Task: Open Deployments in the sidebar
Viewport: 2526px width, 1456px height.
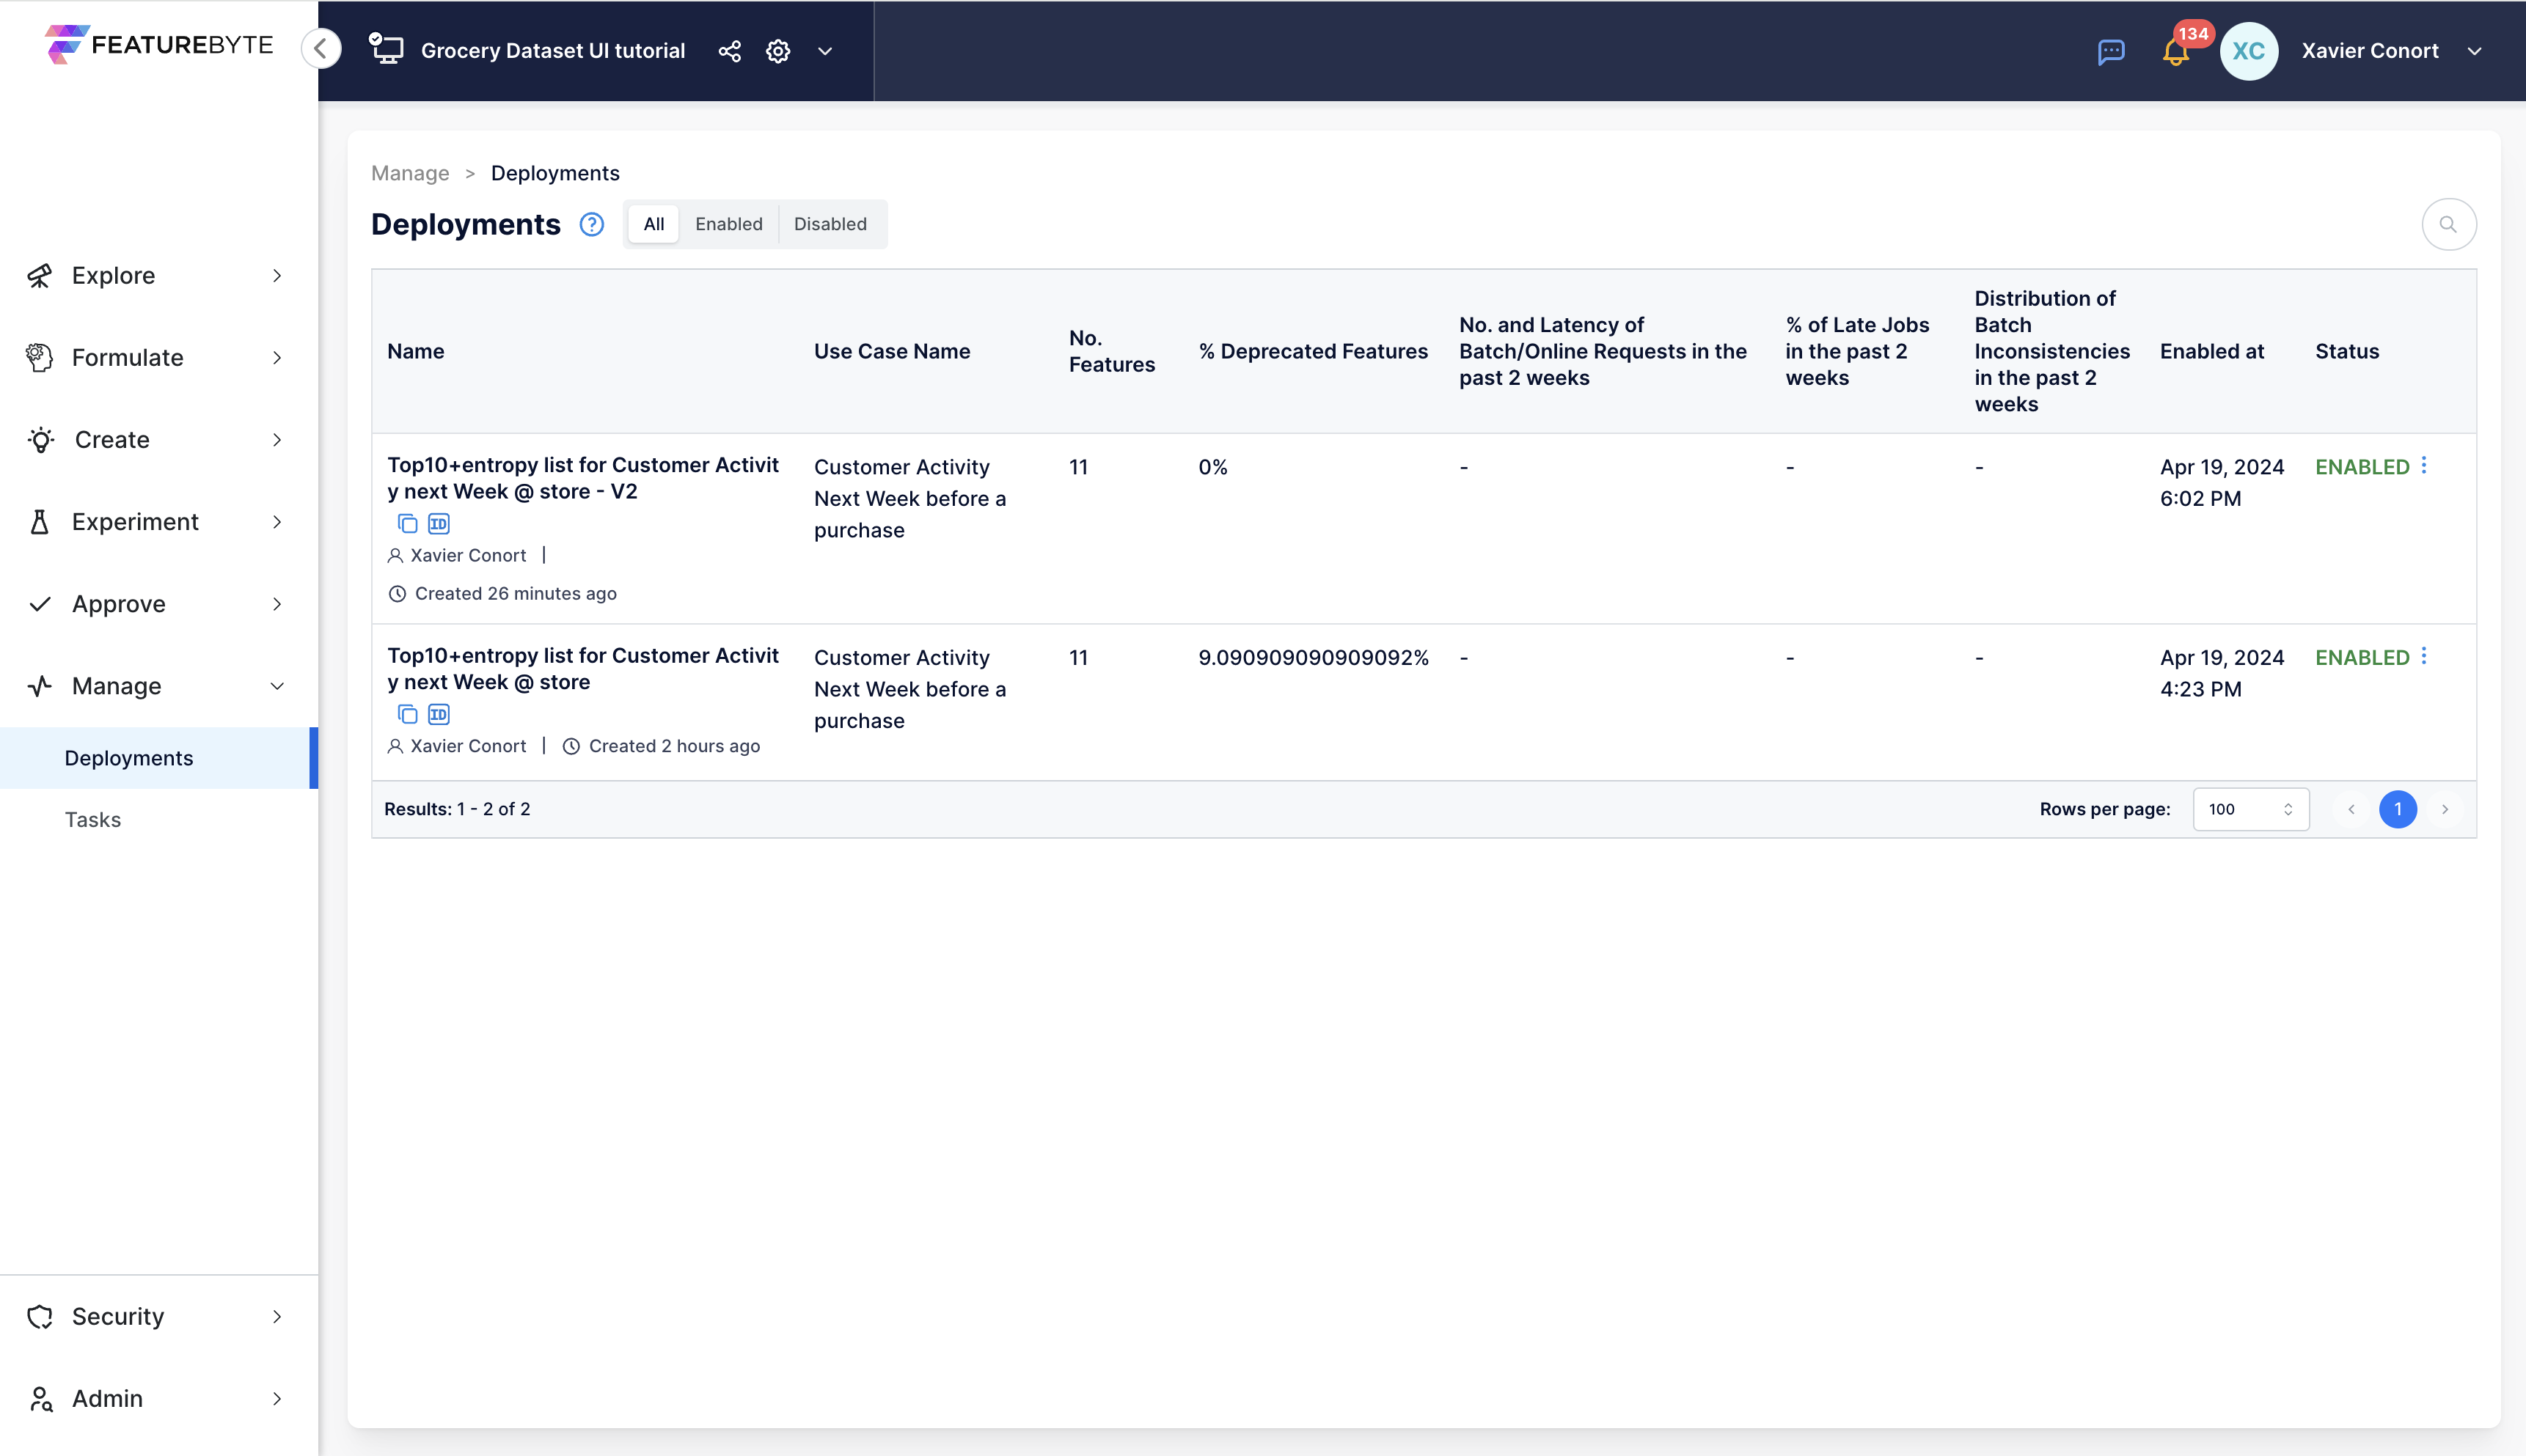Action: pyautogui.click(x=158, y=758)
